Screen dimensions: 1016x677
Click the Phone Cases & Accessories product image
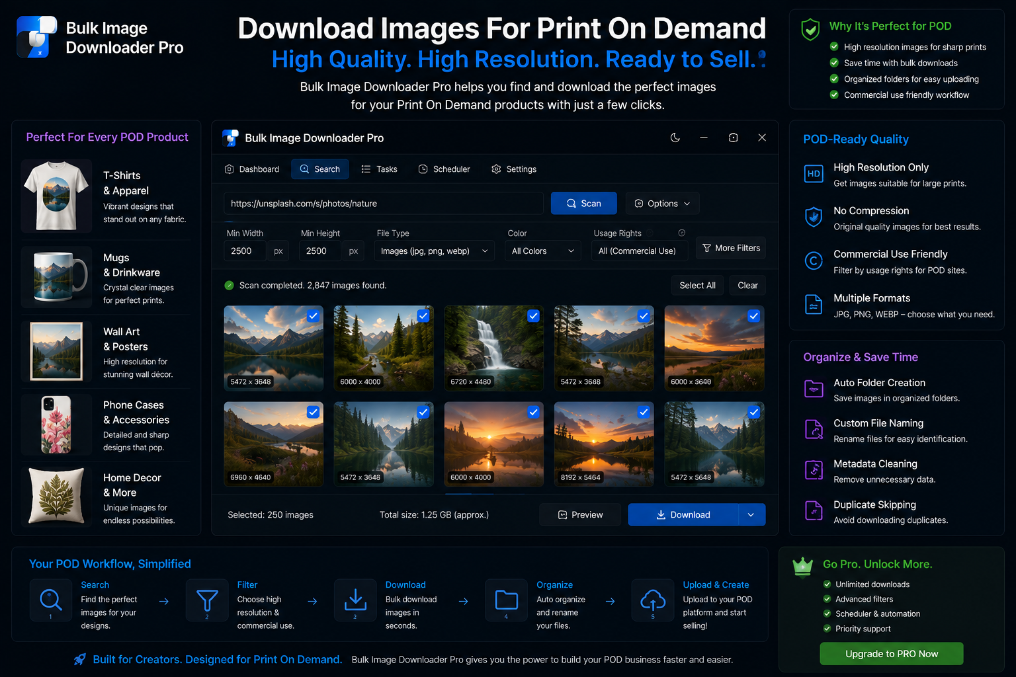click(x=57, y=424)
